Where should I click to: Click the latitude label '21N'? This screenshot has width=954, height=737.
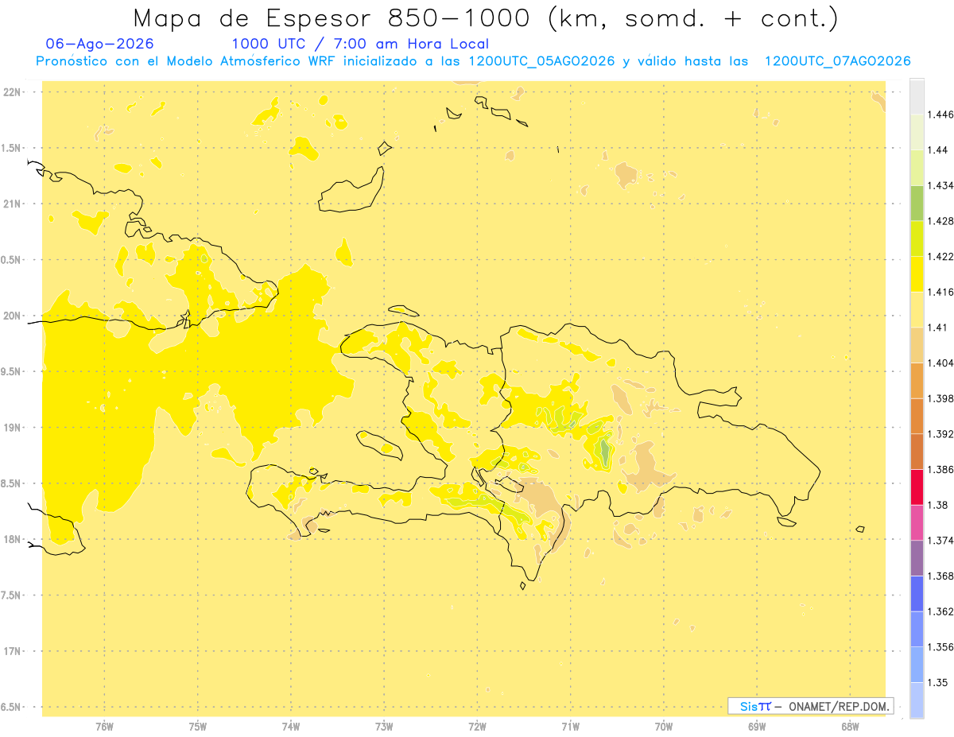13,204
